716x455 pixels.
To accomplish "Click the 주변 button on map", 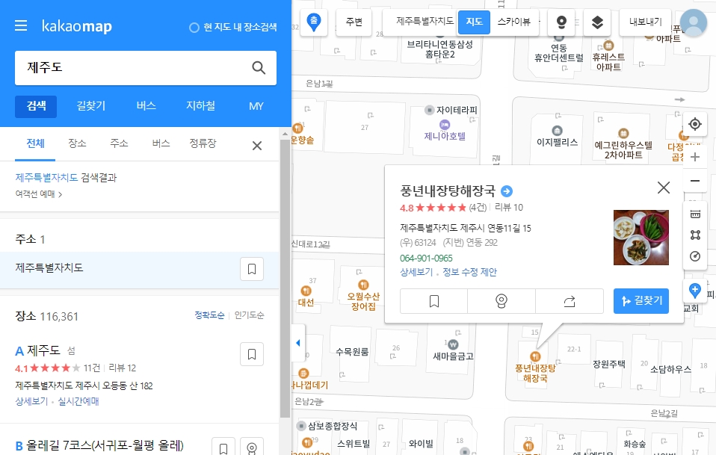I will point(354,22).
